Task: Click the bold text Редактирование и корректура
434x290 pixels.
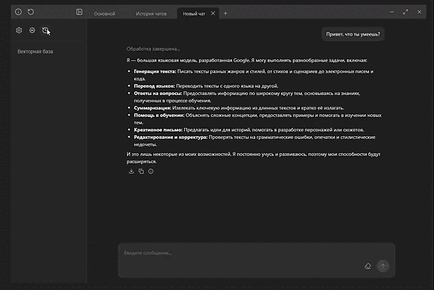Action: click(x=170, y=137)
